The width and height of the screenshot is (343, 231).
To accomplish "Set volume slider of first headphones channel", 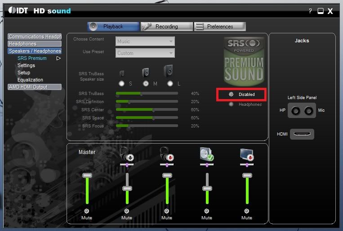I will point(127,188).
